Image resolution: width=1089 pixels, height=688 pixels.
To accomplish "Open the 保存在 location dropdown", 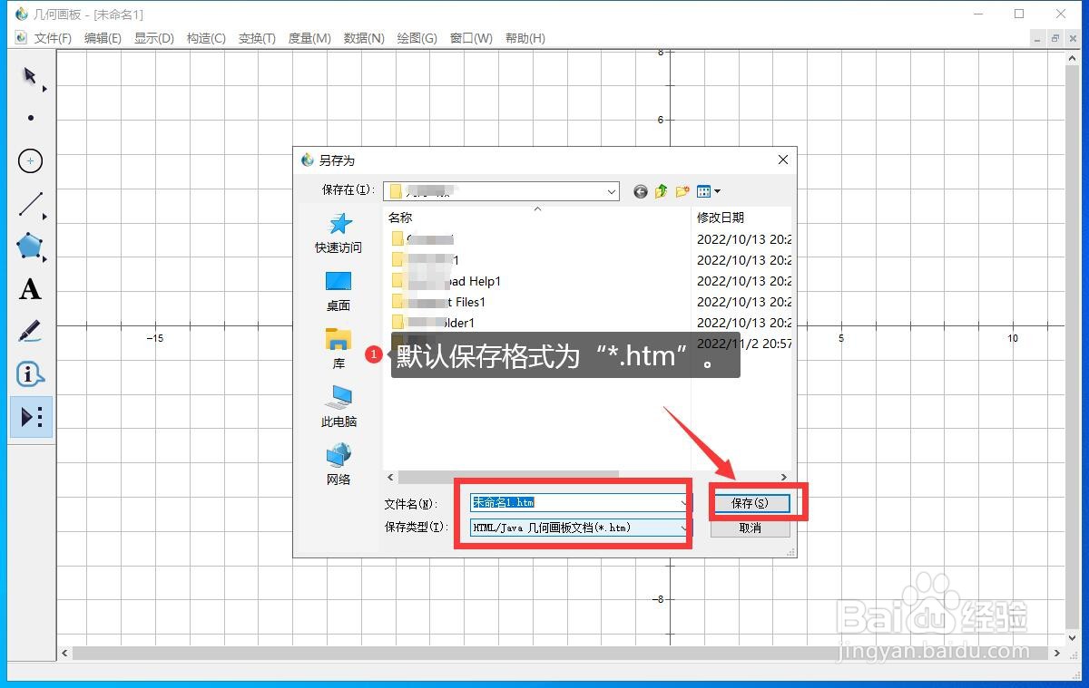I will (613, 191).
